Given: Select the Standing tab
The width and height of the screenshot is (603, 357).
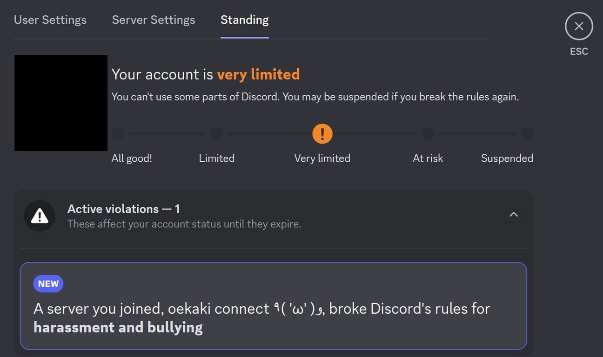Looking at the screenshot, I should 245,20.
